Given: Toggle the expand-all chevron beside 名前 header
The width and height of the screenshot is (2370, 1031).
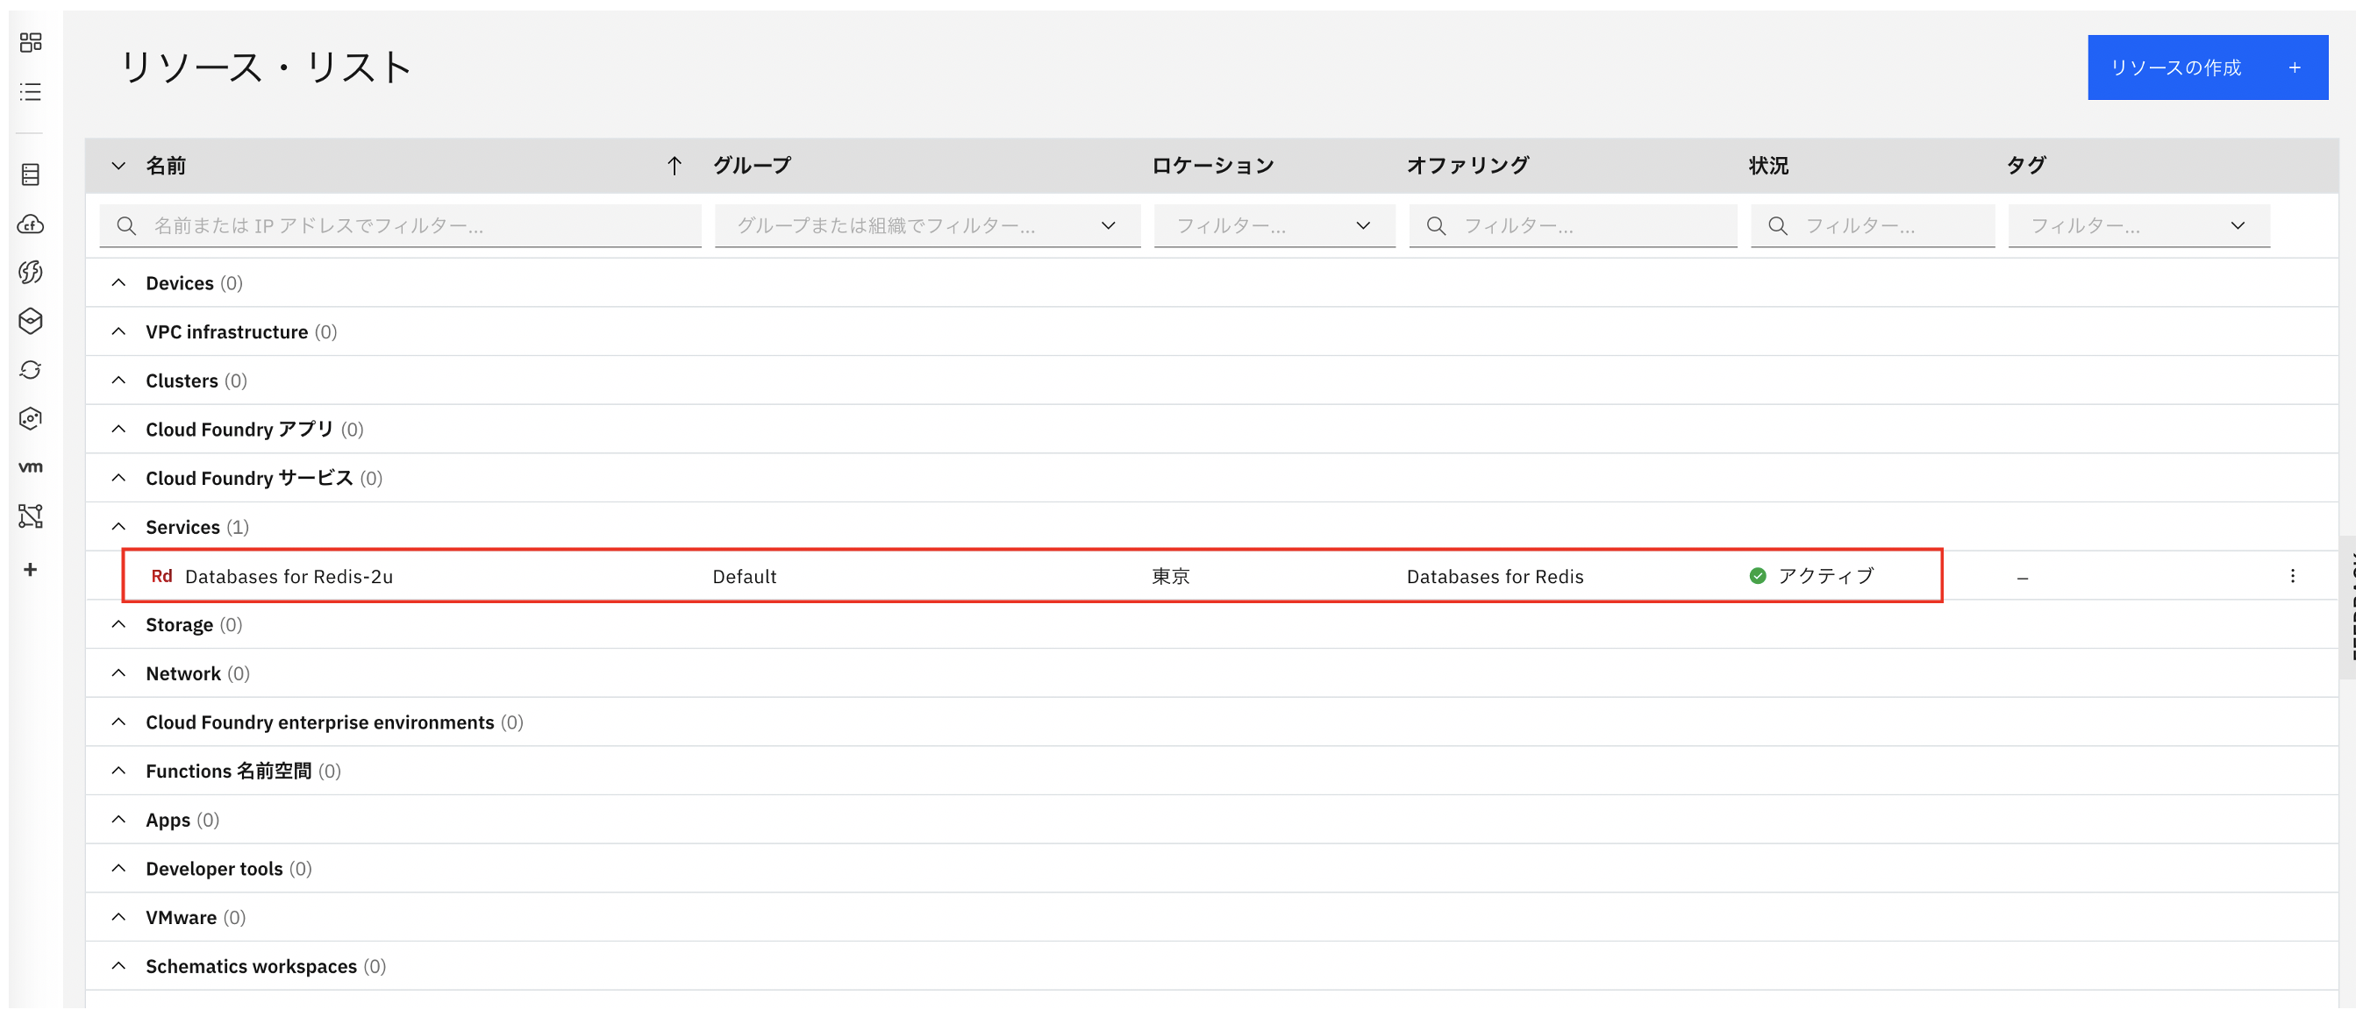Looking at the screenshot, I should click(118, 166).
